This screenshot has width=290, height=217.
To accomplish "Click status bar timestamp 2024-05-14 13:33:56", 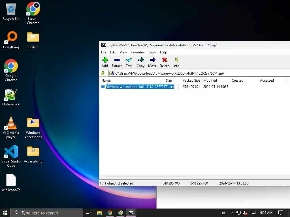I will coord(234,183).
